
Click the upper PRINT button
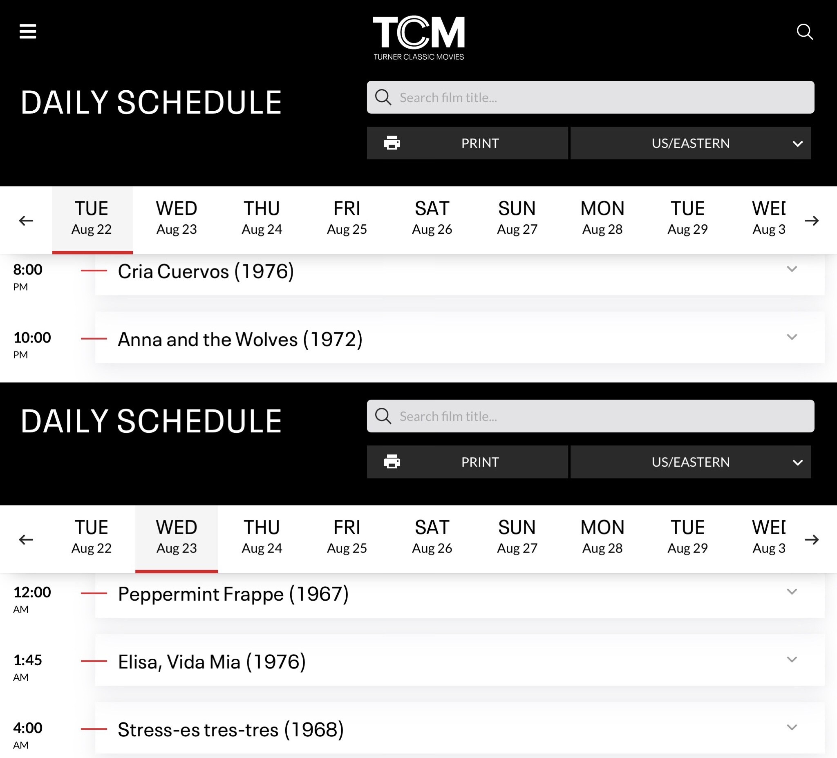(x=467, y=143)
